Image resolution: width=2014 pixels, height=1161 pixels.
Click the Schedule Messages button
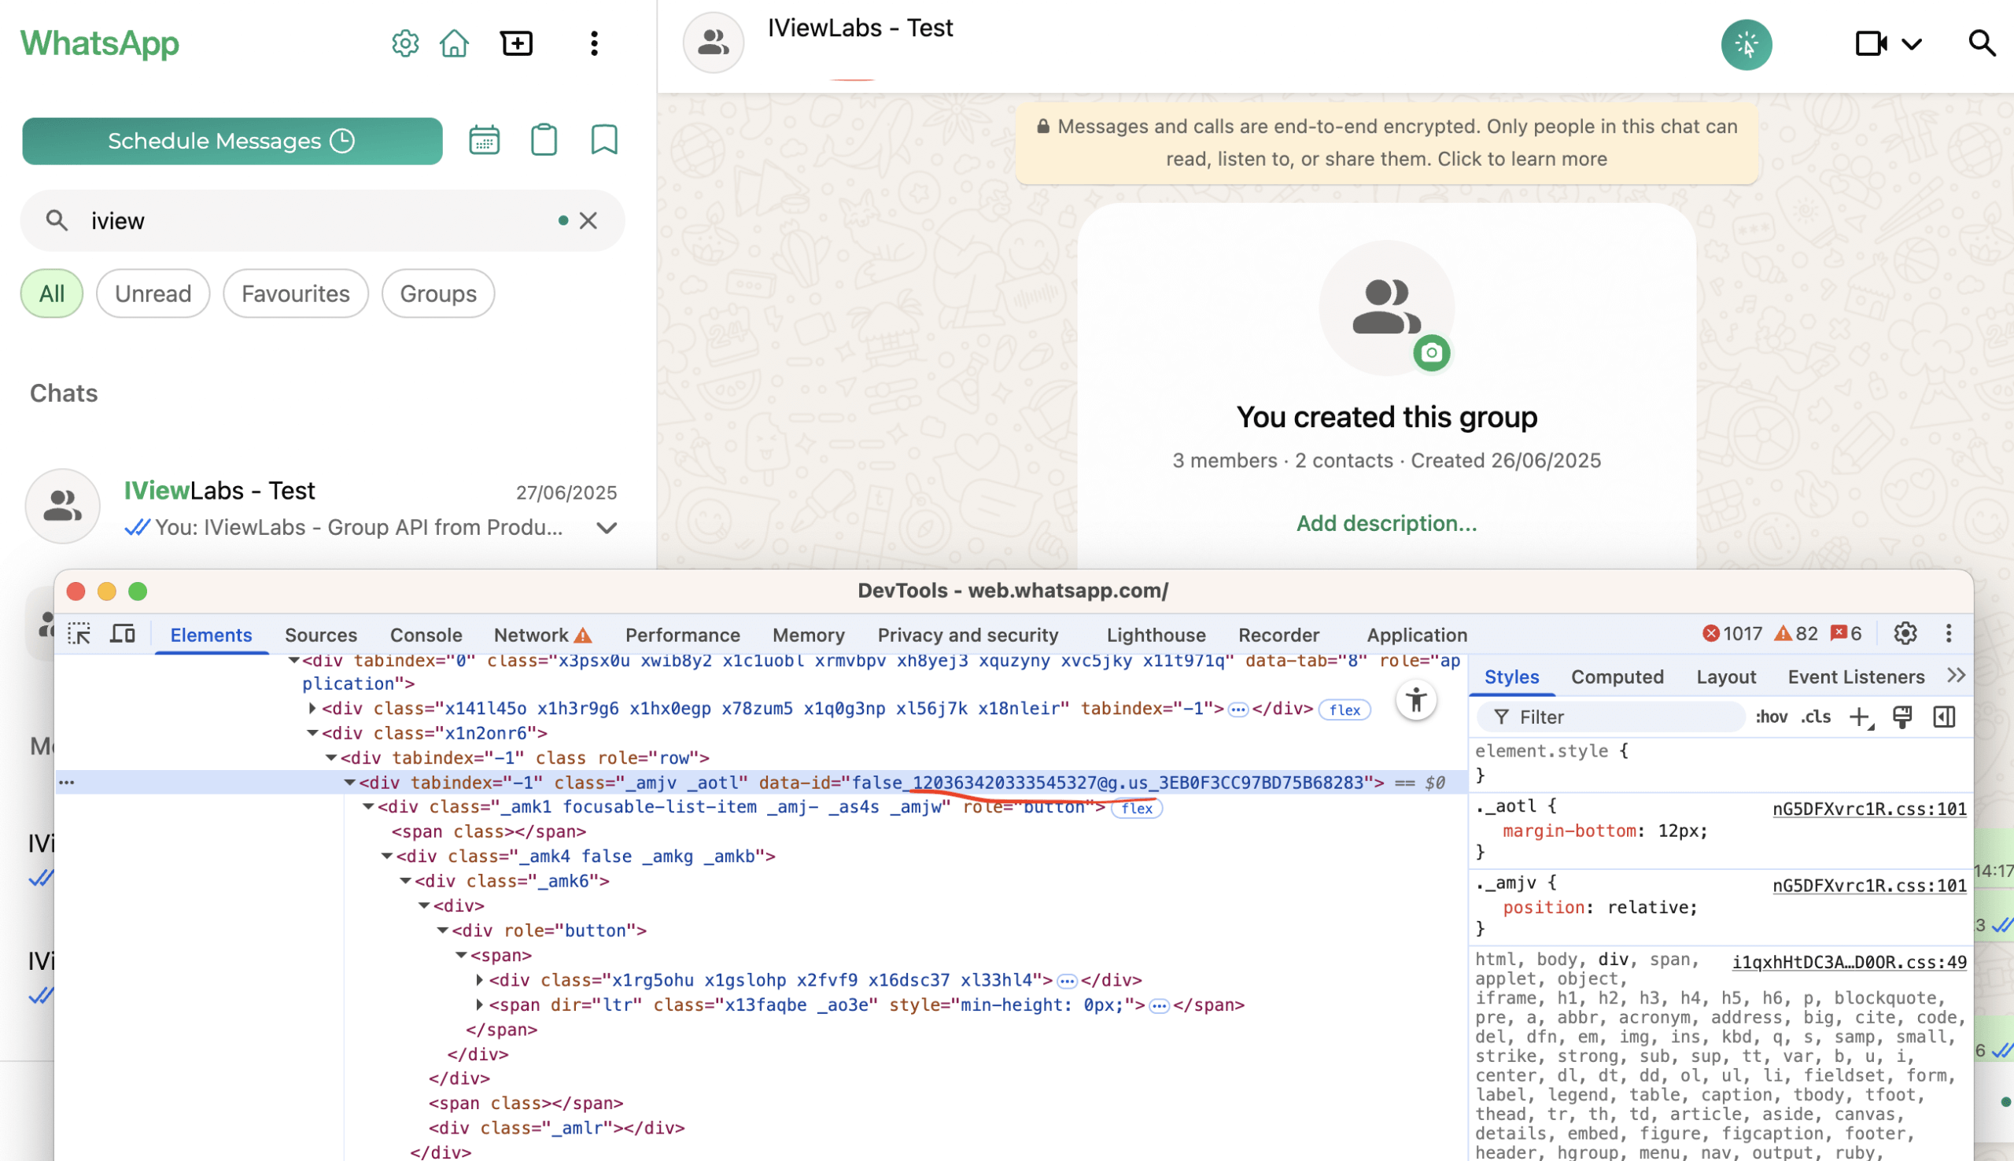pos(232,141)
